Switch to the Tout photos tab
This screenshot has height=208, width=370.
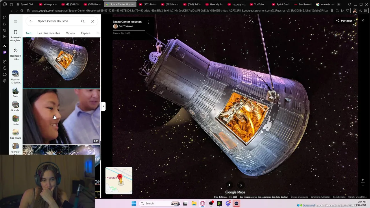click(x=28, y=33)
